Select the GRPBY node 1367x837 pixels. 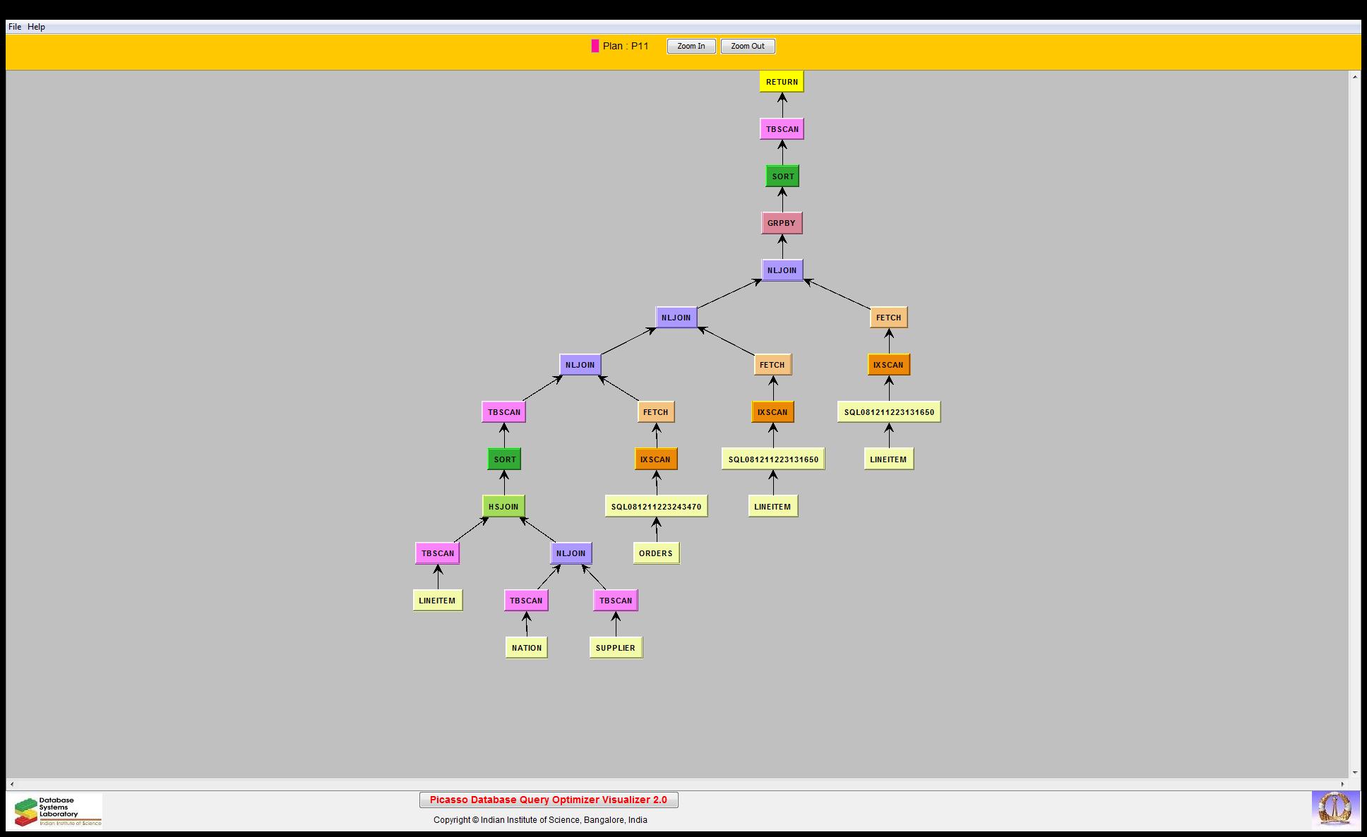[x=782, y=223]
